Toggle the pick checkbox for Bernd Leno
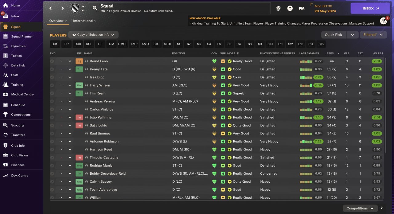 (x=52, y=61)
